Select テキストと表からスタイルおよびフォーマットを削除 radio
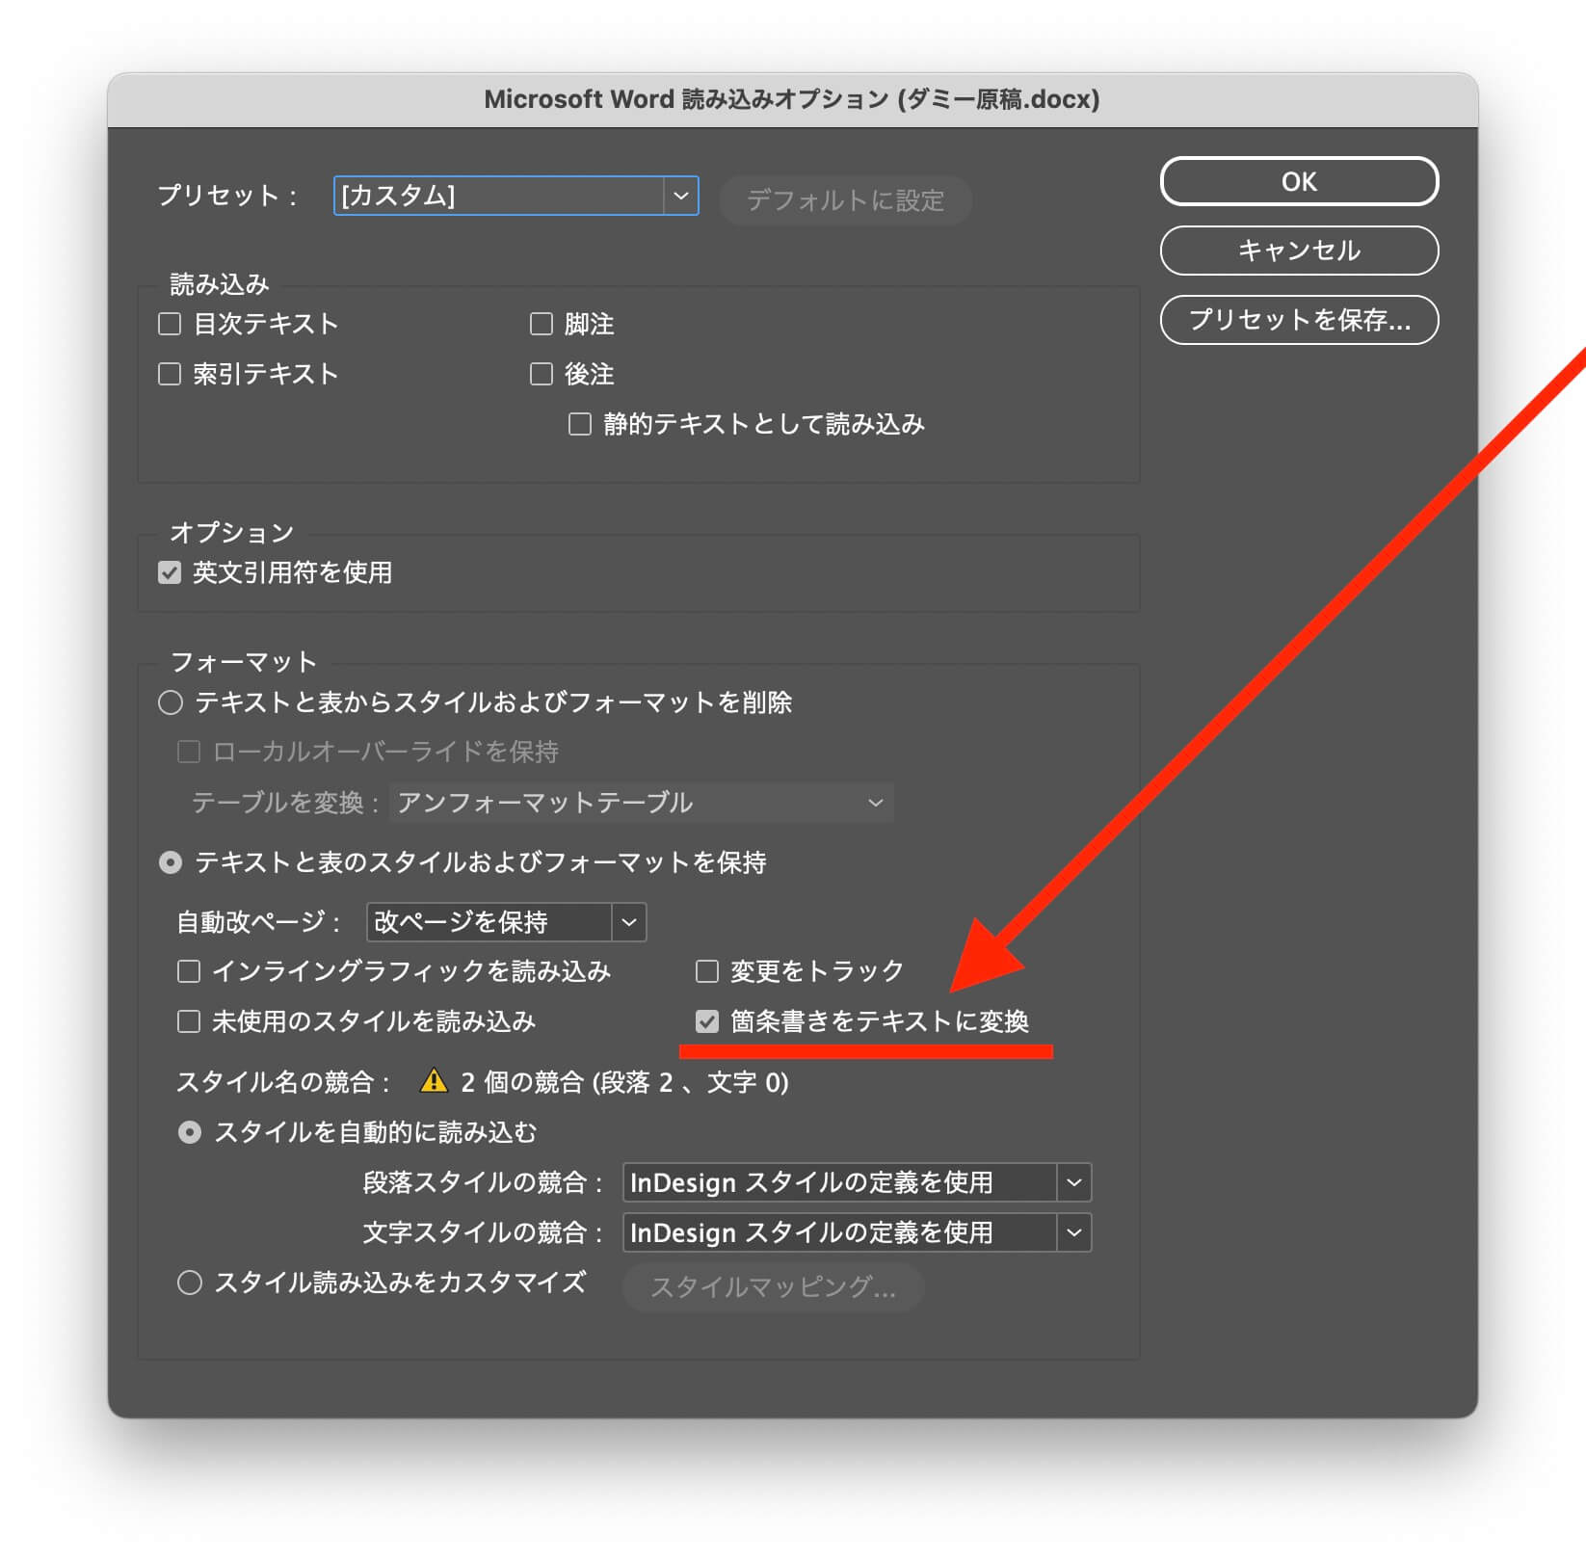The height and width of the screenshot is (1561, 1586). (x=171, y=702)
